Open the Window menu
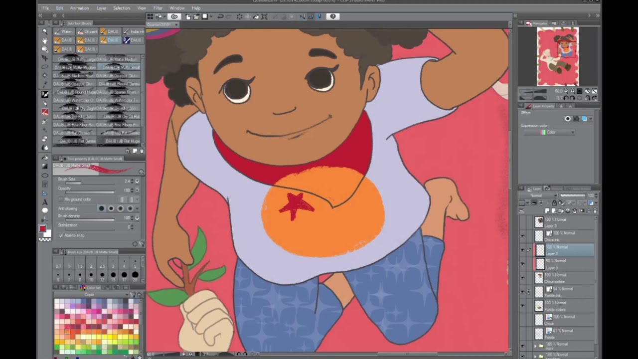The width and height of the screenshot is (638, 359). click(x=177, y=8)
